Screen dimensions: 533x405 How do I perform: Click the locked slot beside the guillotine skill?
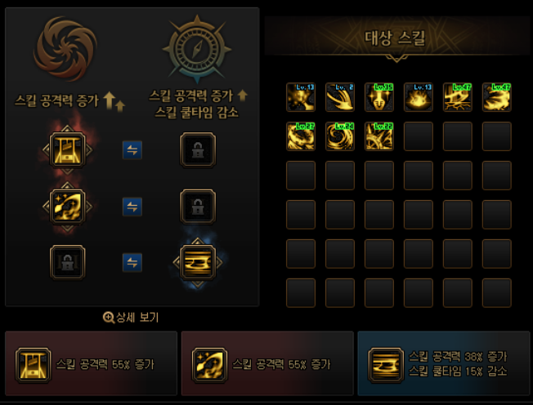click(x=198, y=149)
